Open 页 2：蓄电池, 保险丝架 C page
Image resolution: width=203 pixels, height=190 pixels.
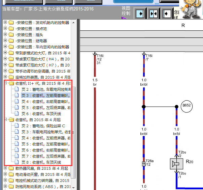[43, 126]
